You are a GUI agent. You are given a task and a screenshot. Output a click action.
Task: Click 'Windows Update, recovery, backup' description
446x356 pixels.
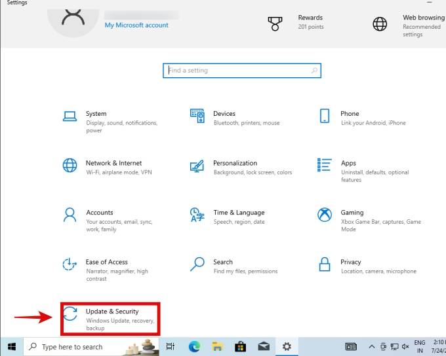[x=120, y=324]
